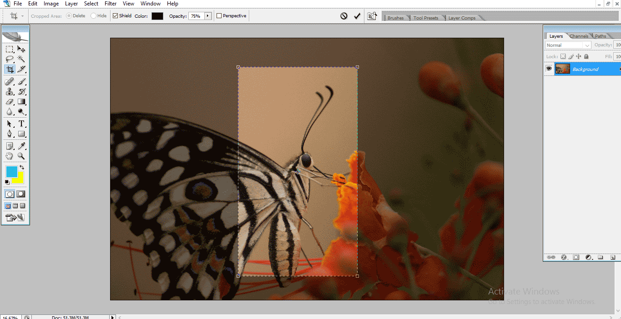Choose the Hide cropped area radio
This screenshot has width=621, height=319.
tap(93, 16)
